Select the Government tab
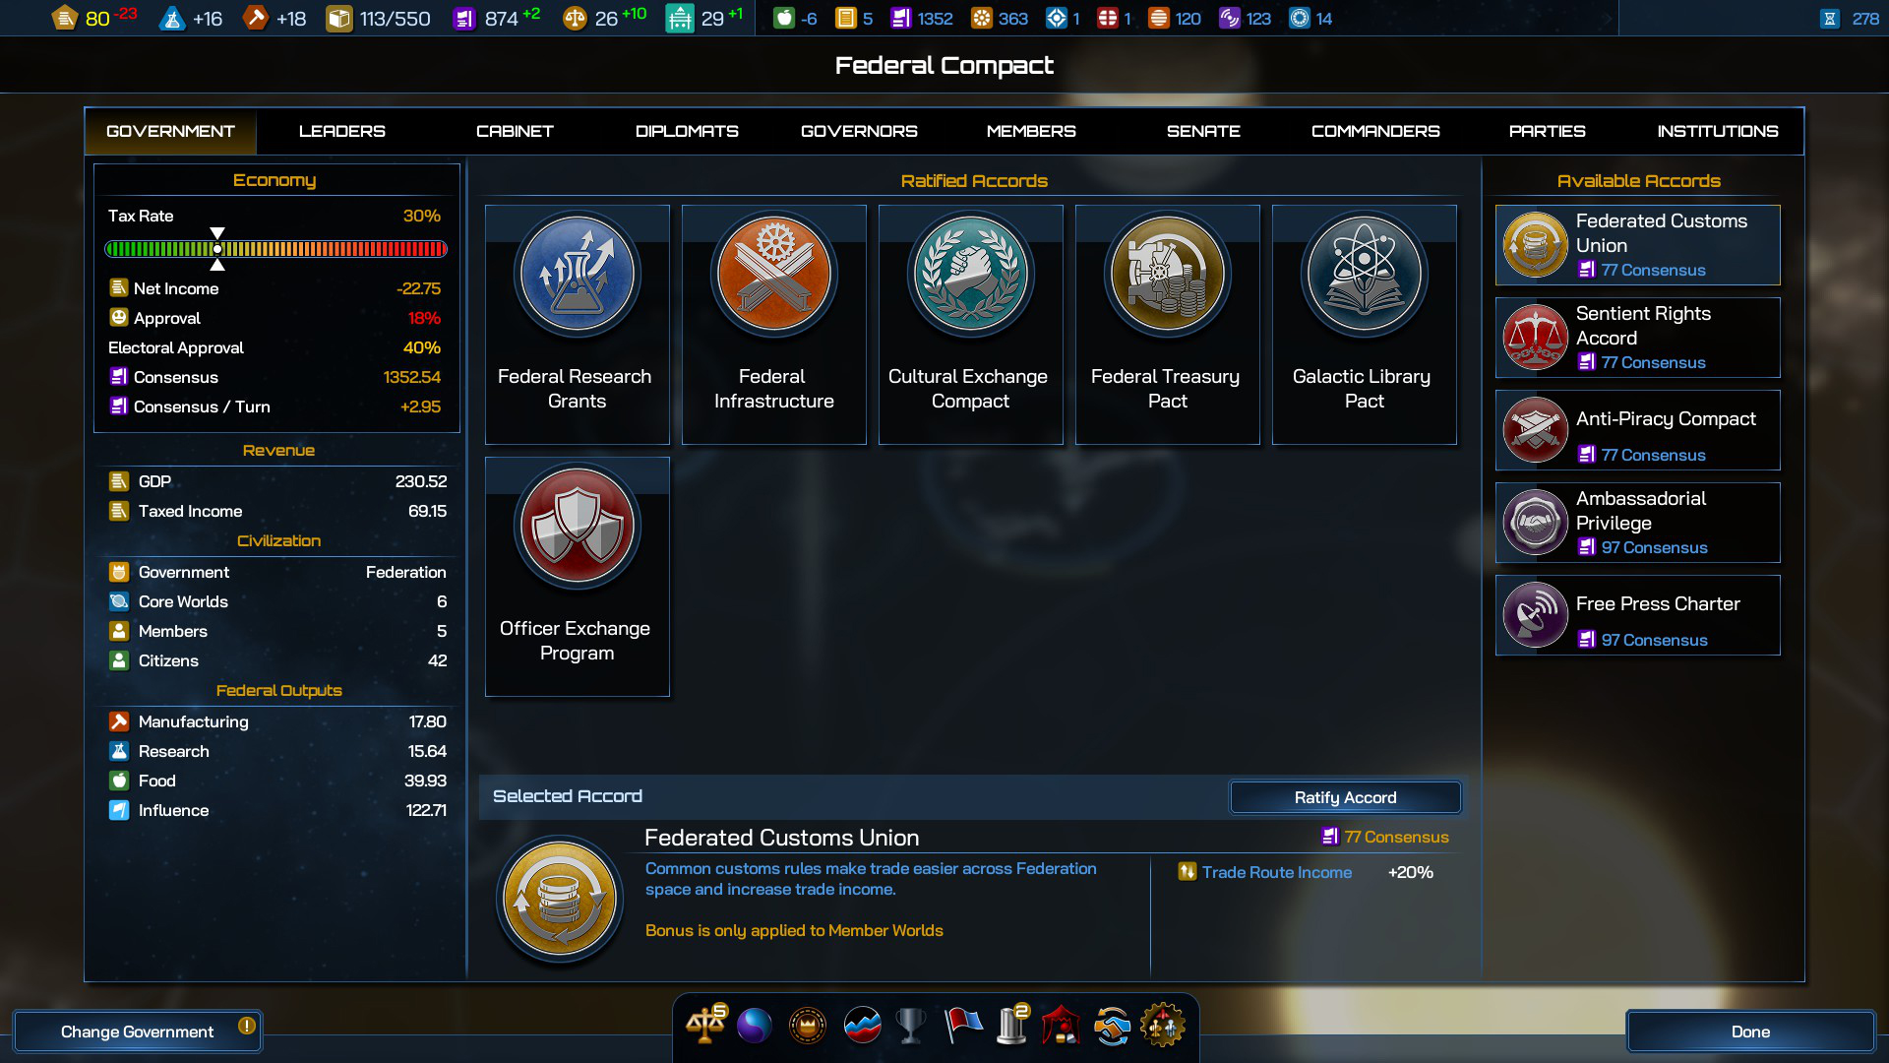This screenshot has height=1063, width=1889. click(x=170, y=131)
